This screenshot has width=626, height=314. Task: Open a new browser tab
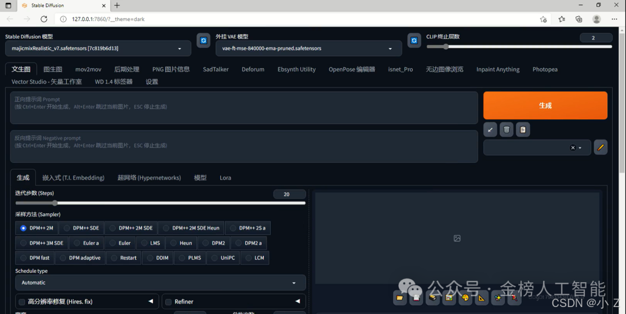[x=117, y=6]
